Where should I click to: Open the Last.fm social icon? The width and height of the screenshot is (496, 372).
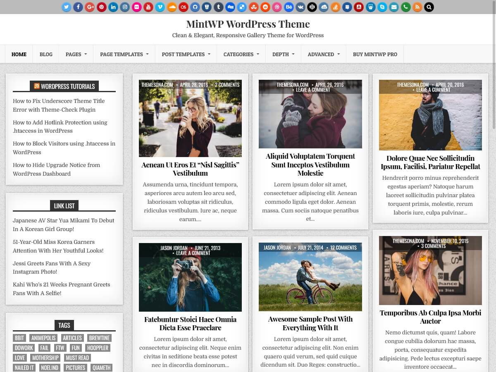pyautogui.click(x=184, y=7)
